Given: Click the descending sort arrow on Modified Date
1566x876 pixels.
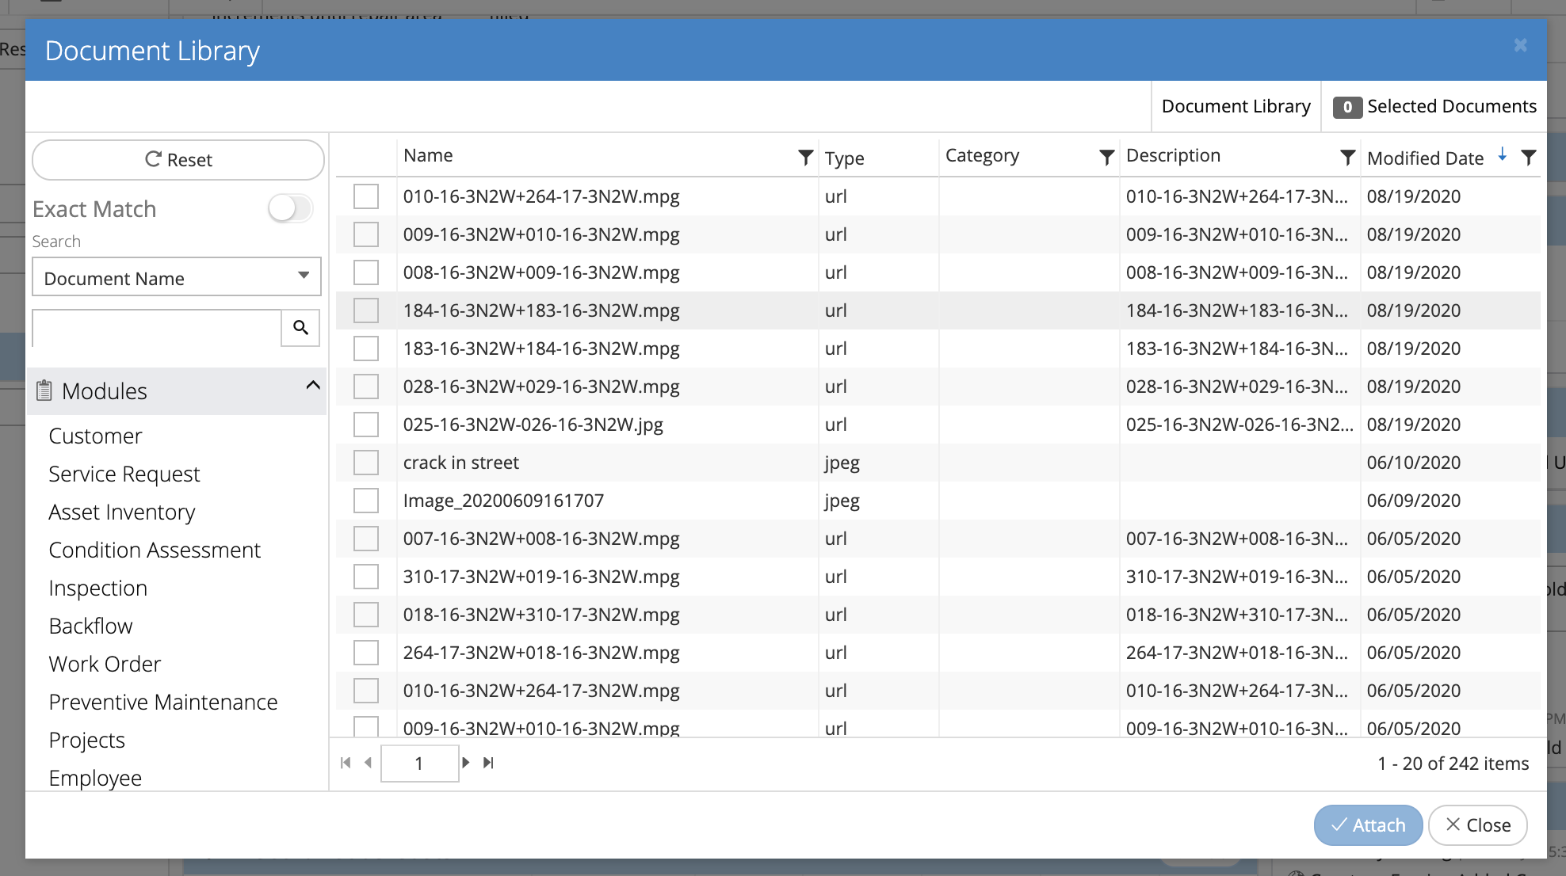Looking at the screenshot, I should click(1502, 156).
